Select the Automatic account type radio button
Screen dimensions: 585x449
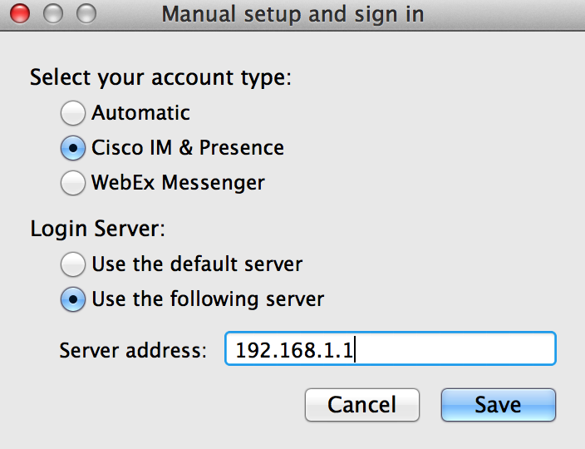tap(73, 113)
